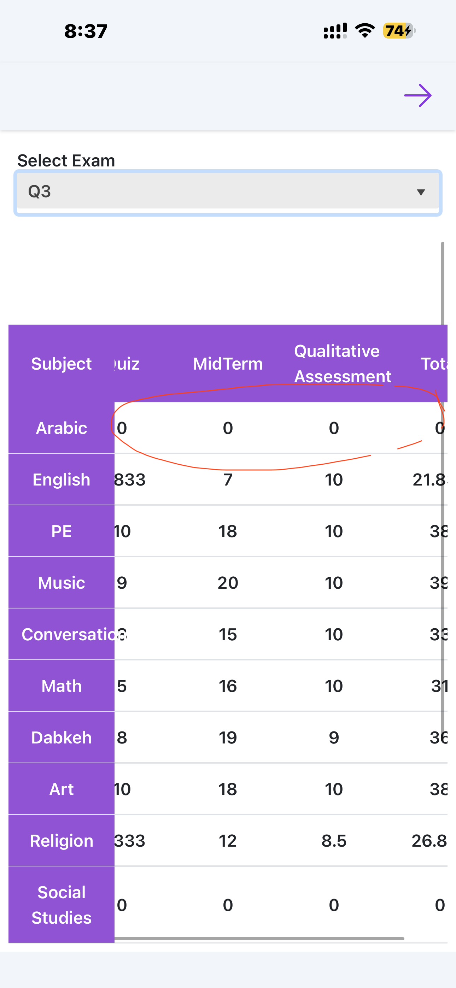
Task: Tap the PE subject row label
Action: click(x=62, y=531)
